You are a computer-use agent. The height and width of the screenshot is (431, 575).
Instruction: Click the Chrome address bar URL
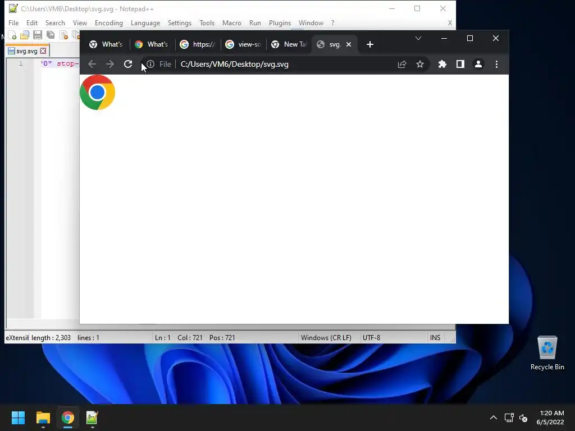point(234,64)
